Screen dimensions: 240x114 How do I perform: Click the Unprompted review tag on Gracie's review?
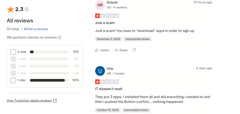pyautogui.click(x=138, y=39)
